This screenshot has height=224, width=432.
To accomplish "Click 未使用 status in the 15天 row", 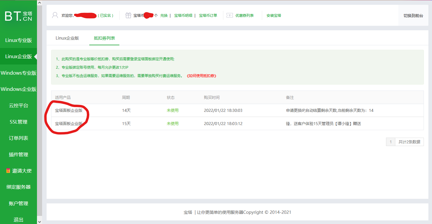I will [173, 124].
